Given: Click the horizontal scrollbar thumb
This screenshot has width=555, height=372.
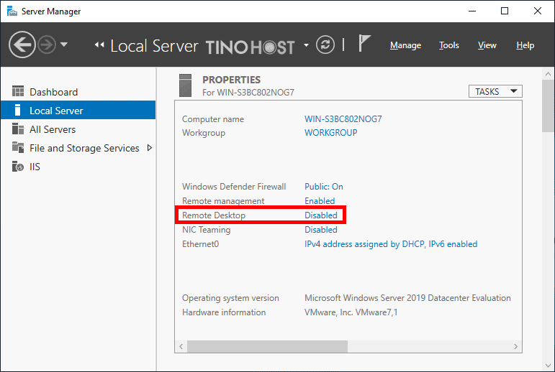Looking at the screenshot, I should [x=267, y=347].
